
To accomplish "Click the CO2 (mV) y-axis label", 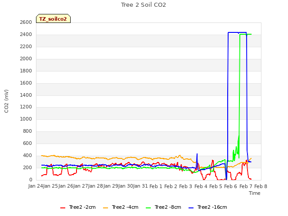I will pos(6,101).
